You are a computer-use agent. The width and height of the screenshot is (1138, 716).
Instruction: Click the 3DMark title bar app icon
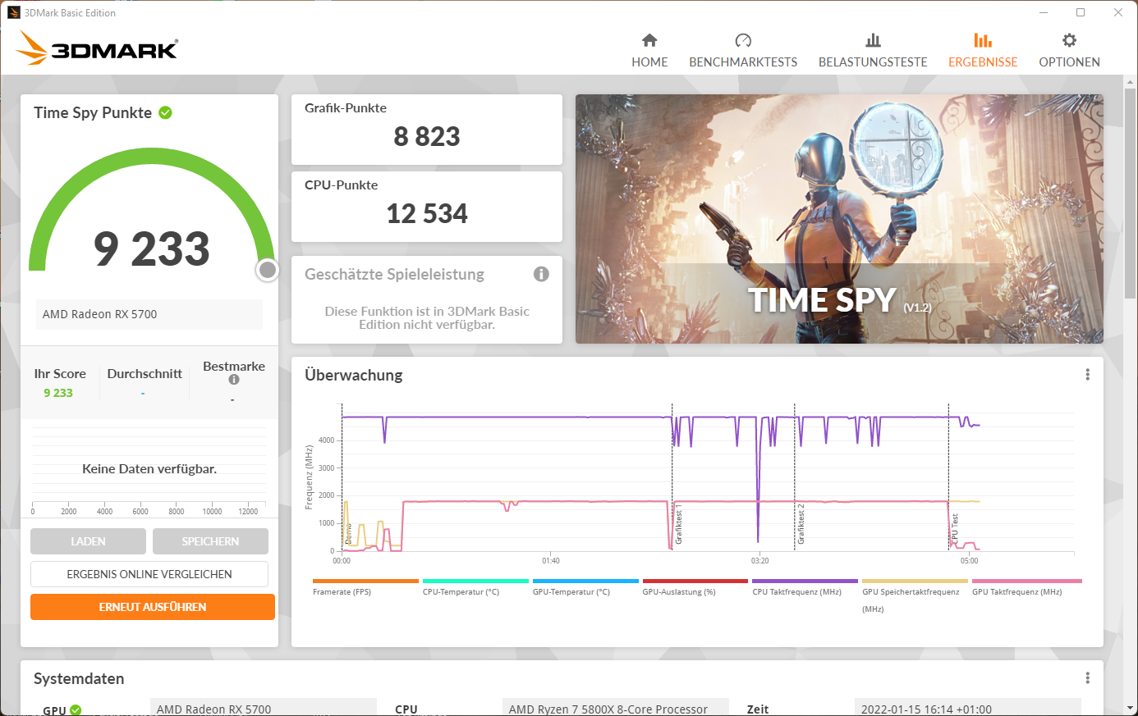click(13, 12)
